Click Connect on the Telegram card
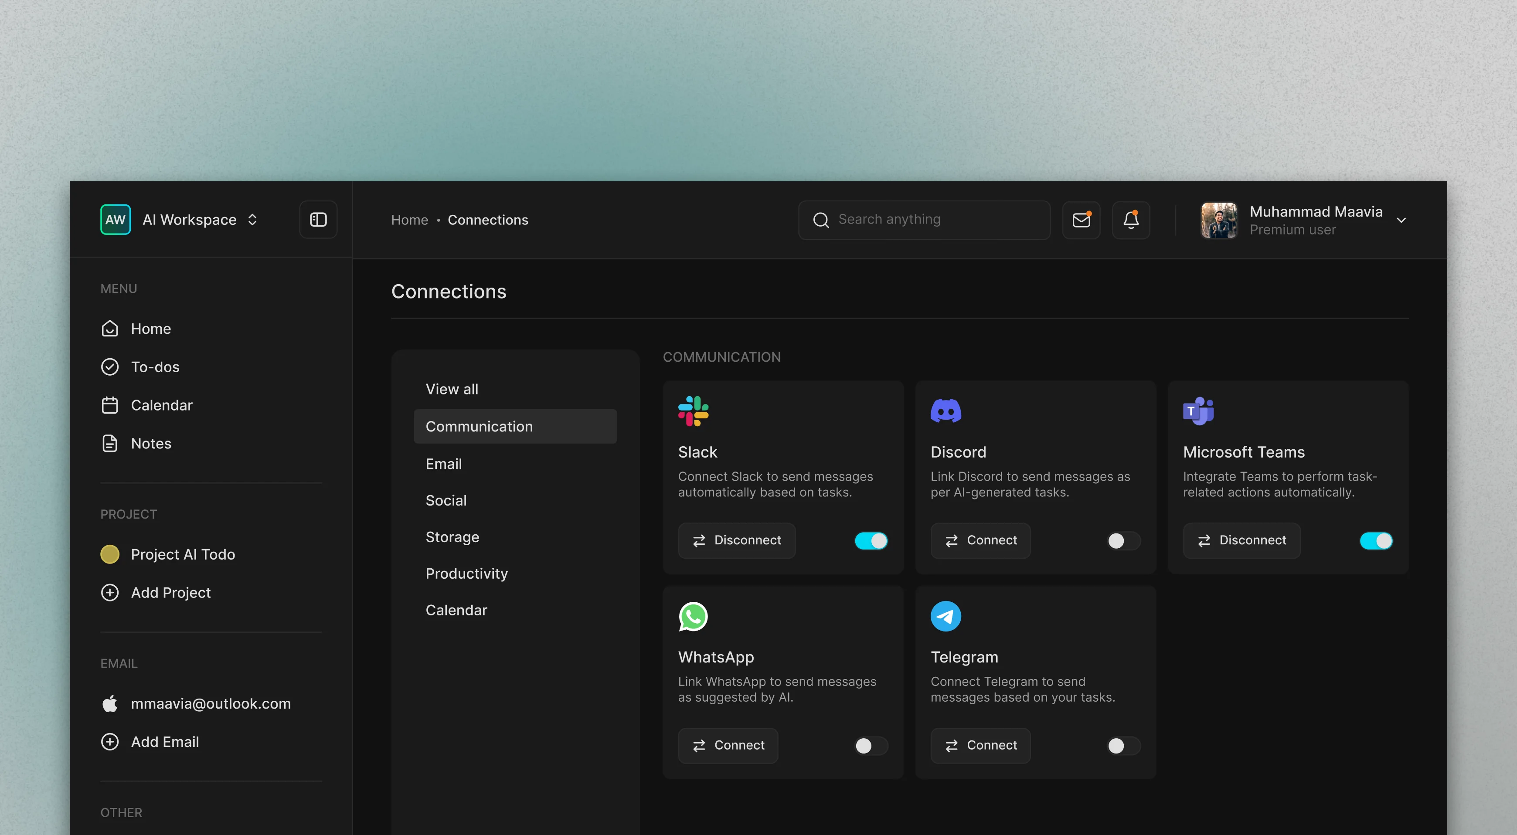Screen dimensions: 1517x835 pyautogui.click(x=980, y=746)
